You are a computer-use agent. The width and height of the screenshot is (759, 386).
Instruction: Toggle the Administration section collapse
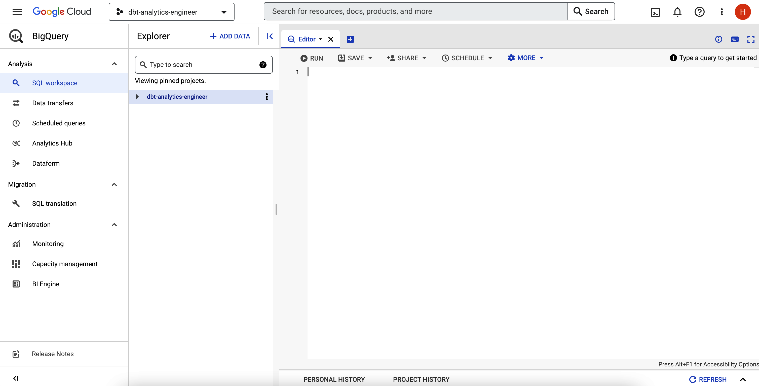click(x=113, y=224)
